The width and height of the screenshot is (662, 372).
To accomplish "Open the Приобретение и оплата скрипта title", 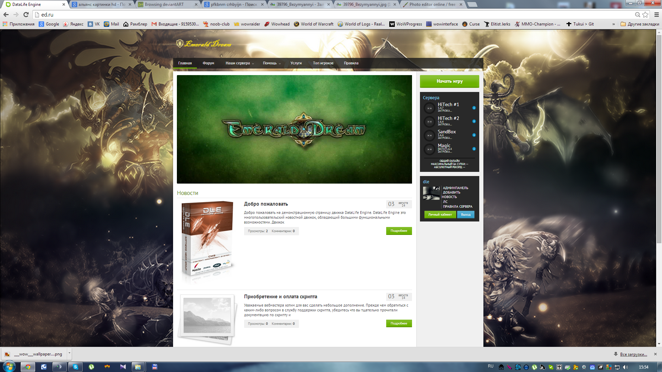I will click(x=280, y=297).
